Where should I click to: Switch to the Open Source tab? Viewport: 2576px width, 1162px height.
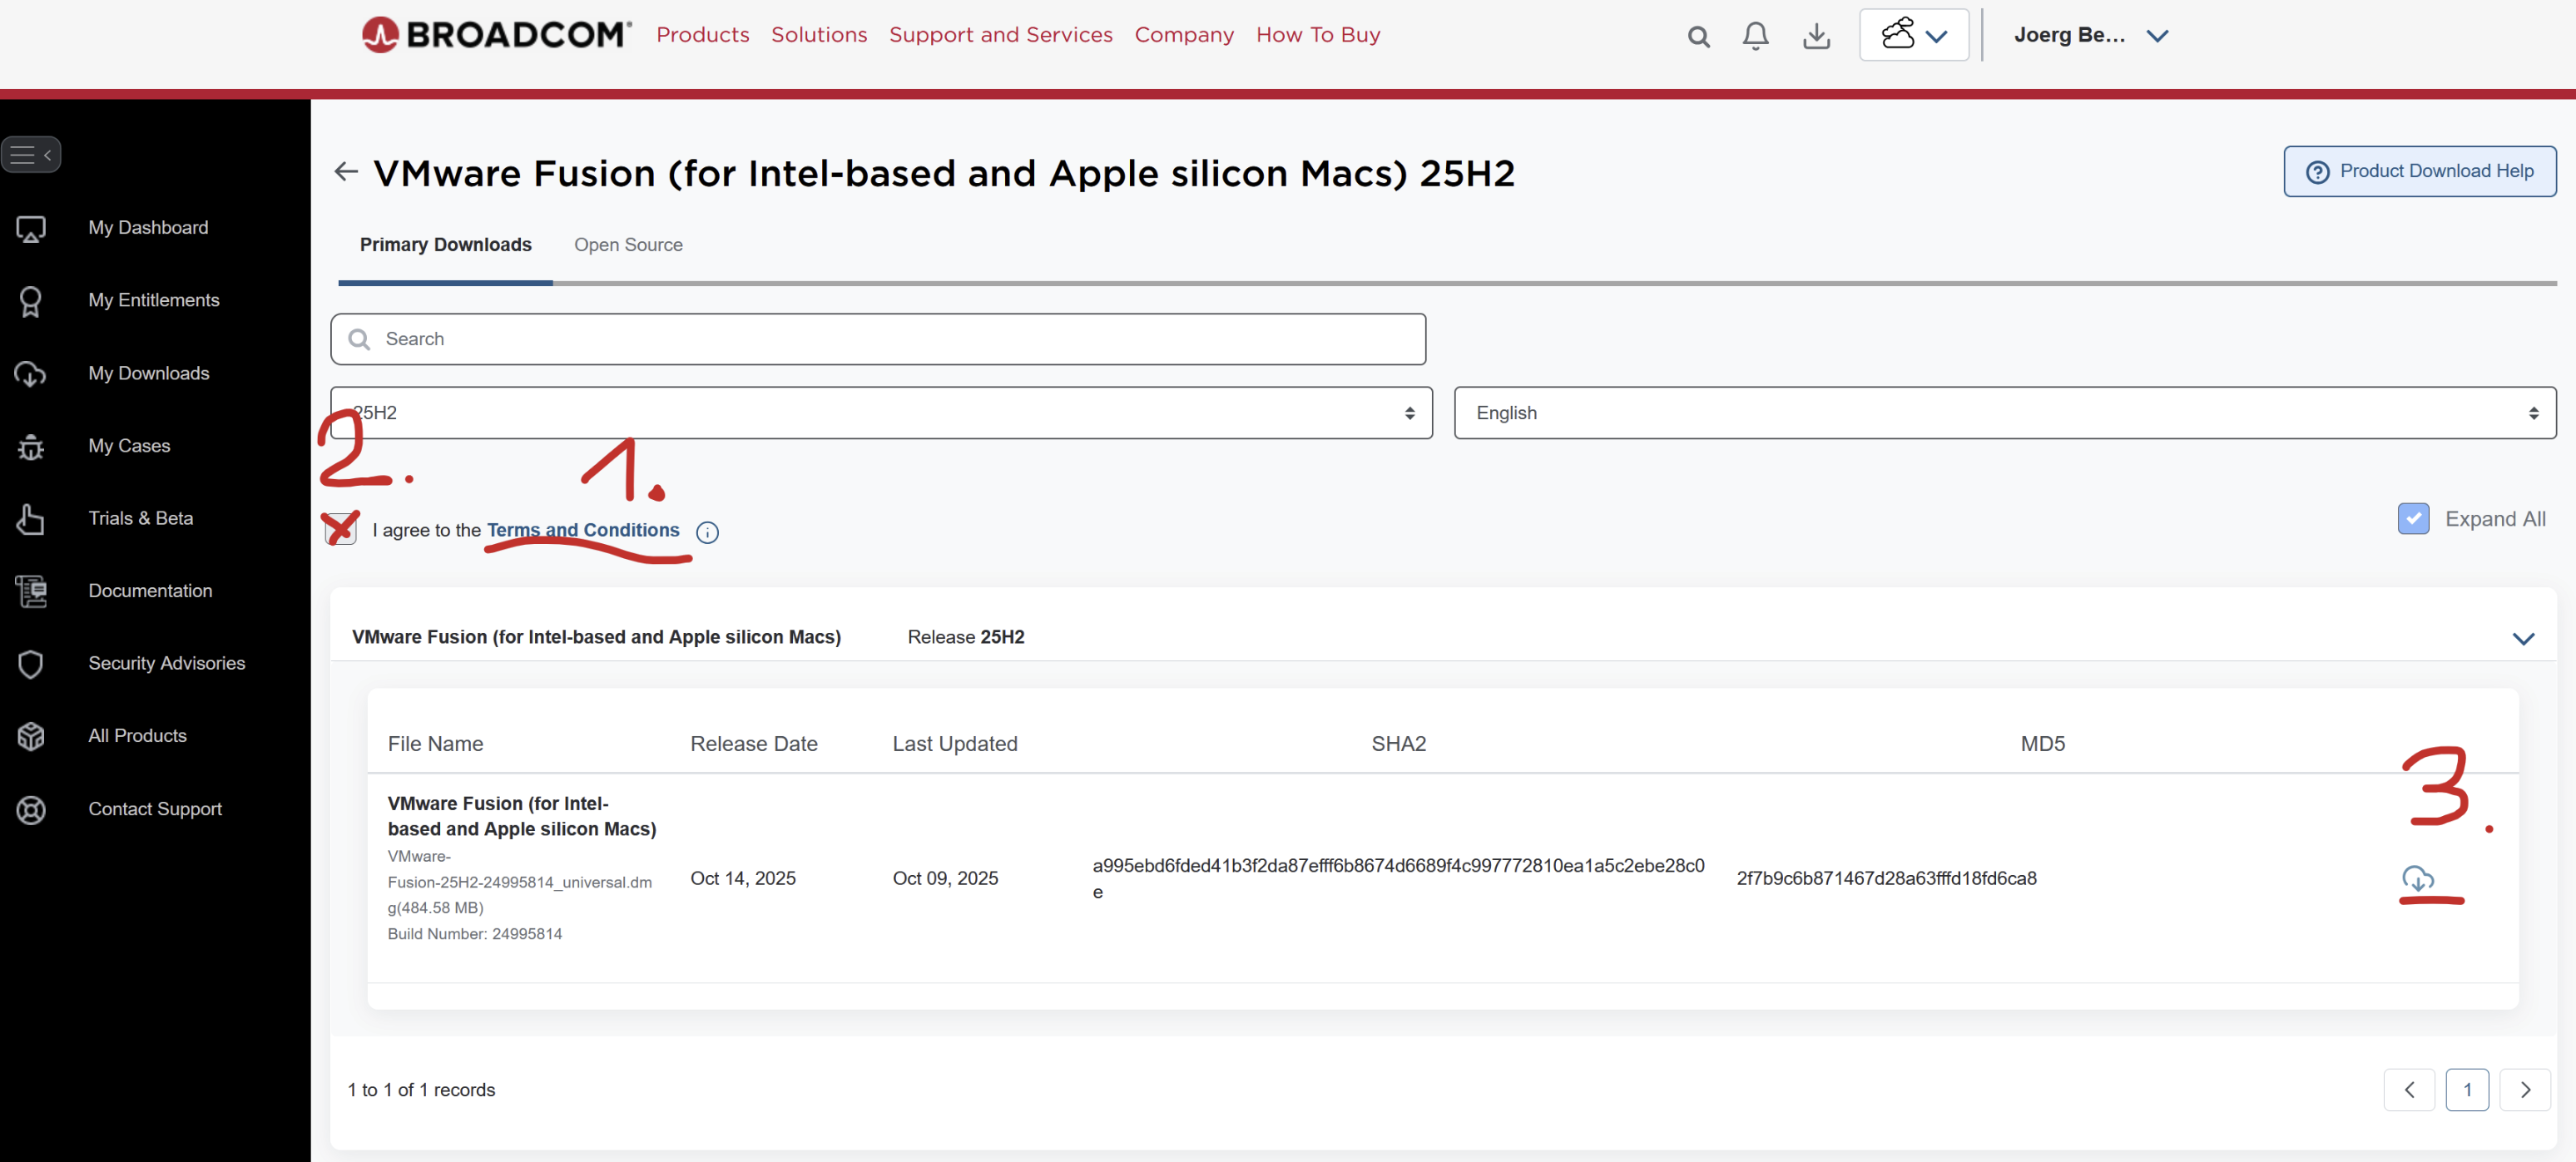click(628, 245)
